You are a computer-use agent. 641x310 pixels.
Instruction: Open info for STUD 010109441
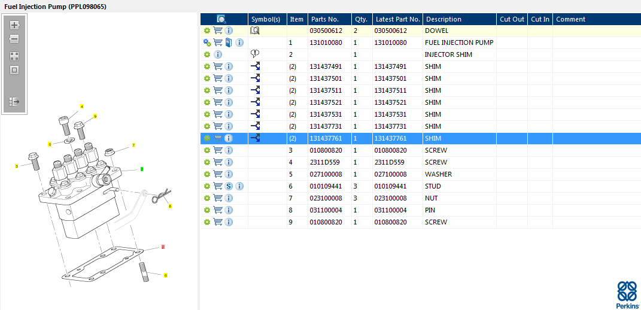pos(239,186)
